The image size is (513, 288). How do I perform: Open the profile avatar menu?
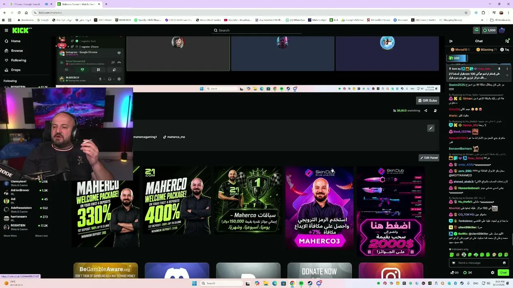tap(502, 30)
